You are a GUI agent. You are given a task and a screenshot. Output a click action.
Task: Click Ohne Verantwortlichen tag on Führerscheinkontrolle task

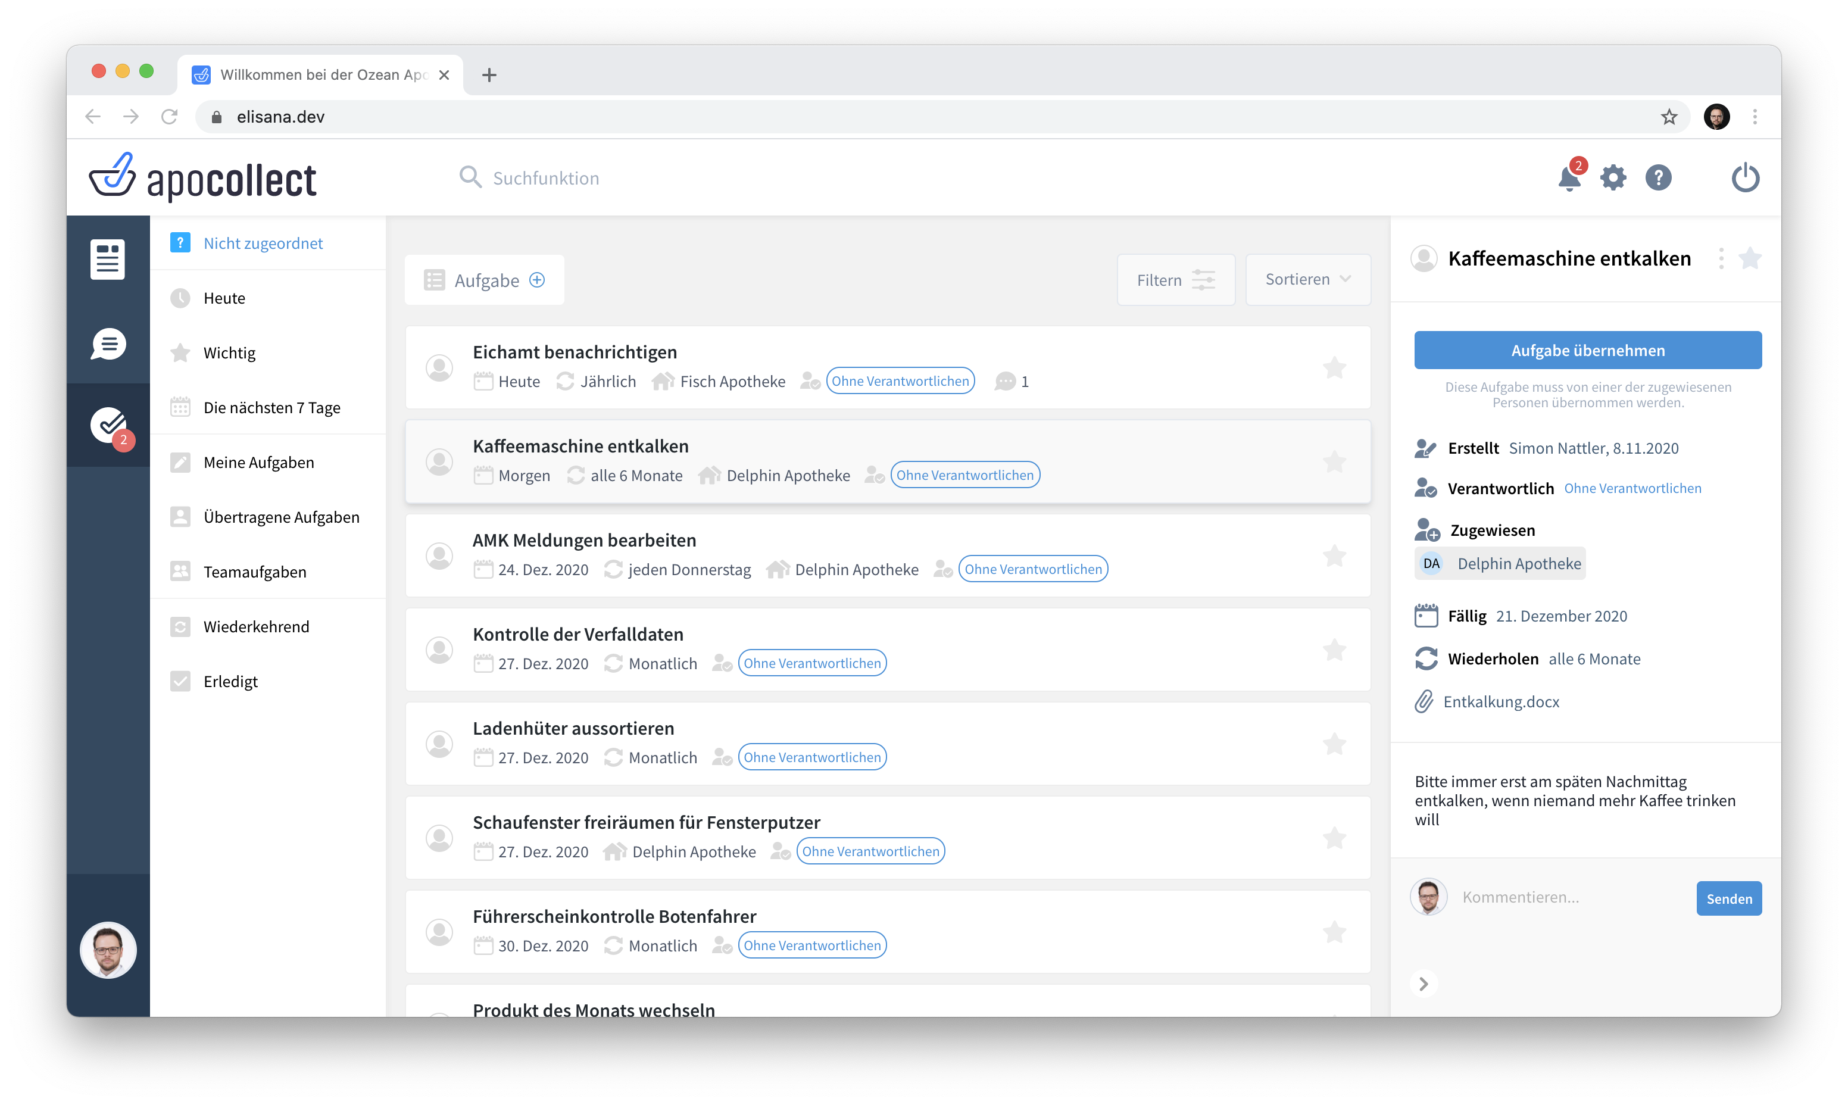811,945
